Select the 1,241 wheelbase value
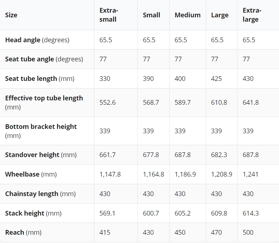The width and height of the screenshot is (279, 243). coord(250,174)
